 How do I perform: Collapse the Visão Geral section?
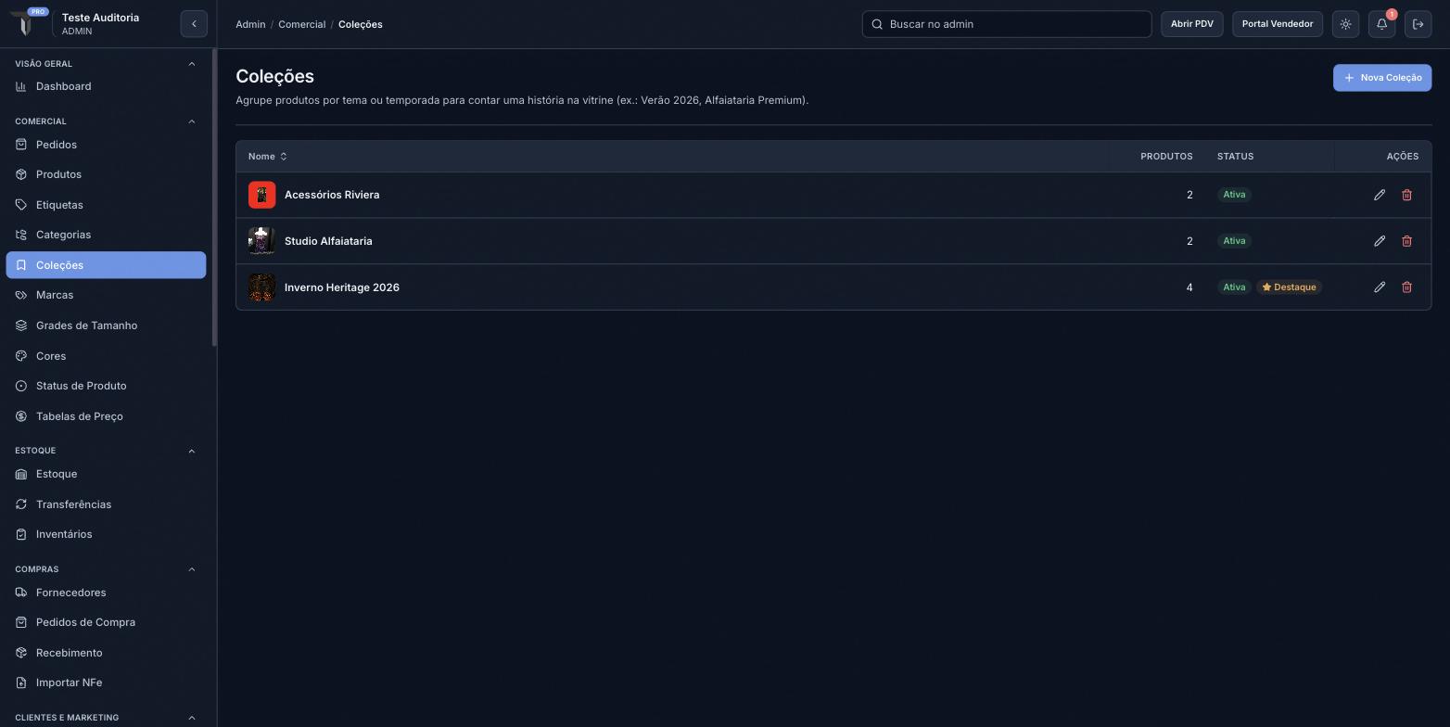[192, 64]
